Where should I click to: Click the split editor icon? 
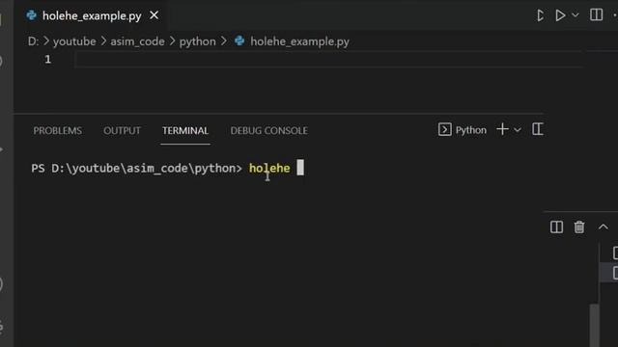(x=596, y=15)
